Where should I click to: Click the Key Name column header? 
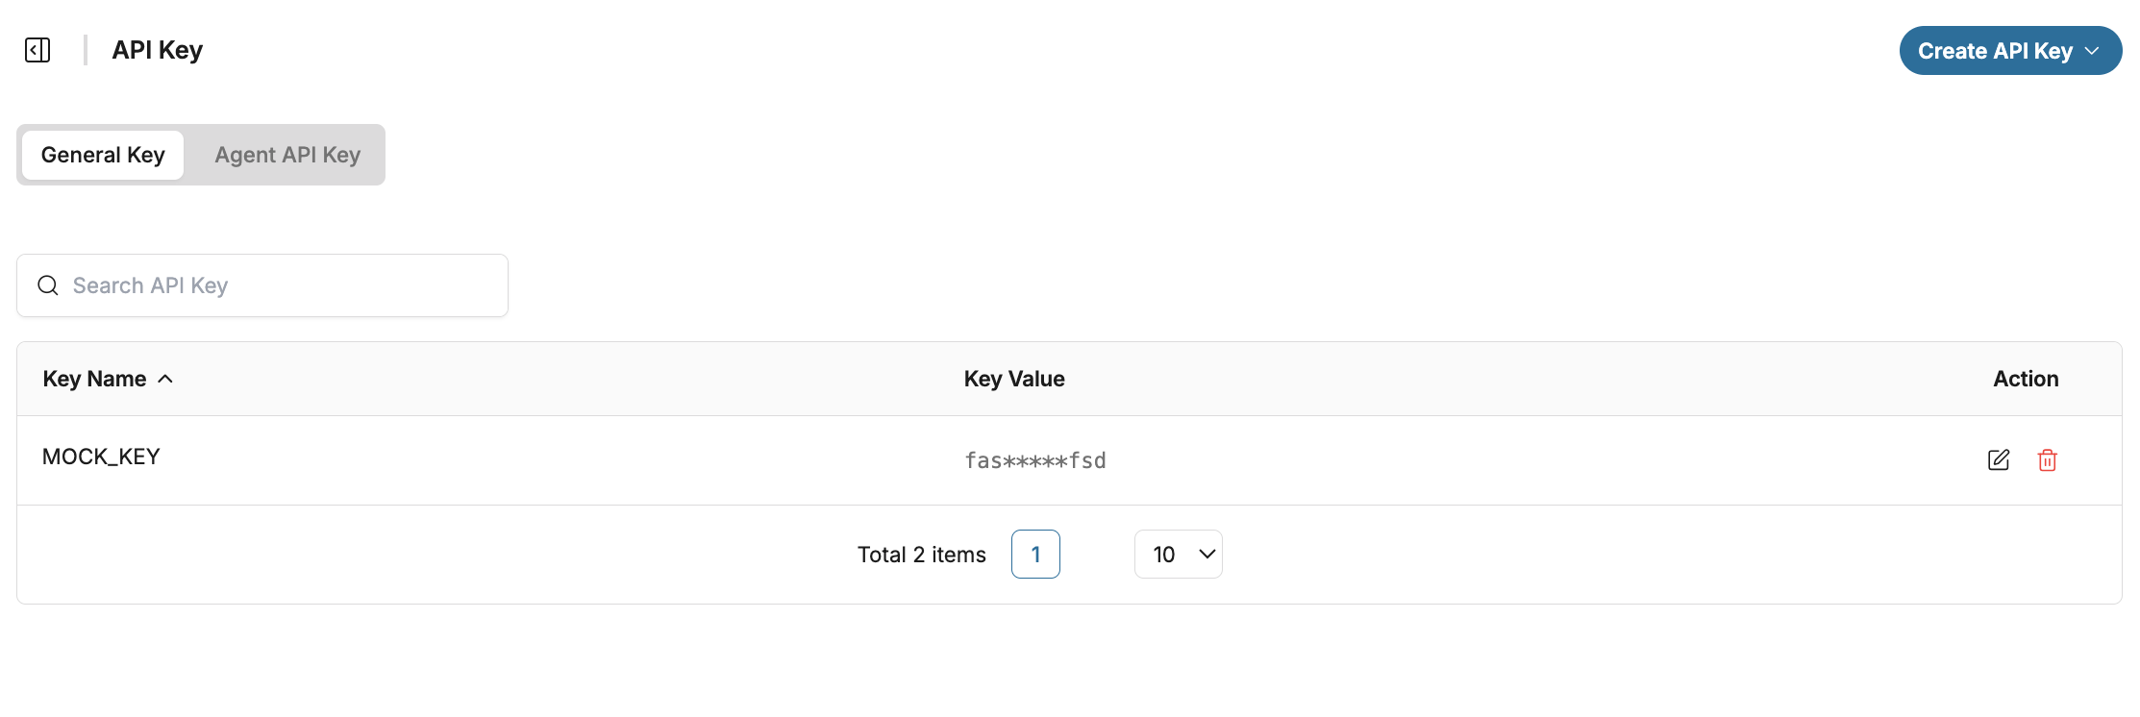point(94,379)
